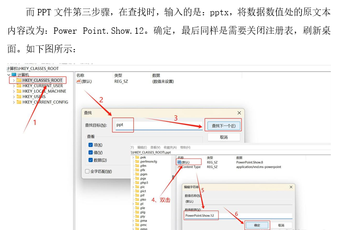Click the value data field with PowerPoint.Show.12
Screen dimensions: 343x230
(x=238, y=216)
